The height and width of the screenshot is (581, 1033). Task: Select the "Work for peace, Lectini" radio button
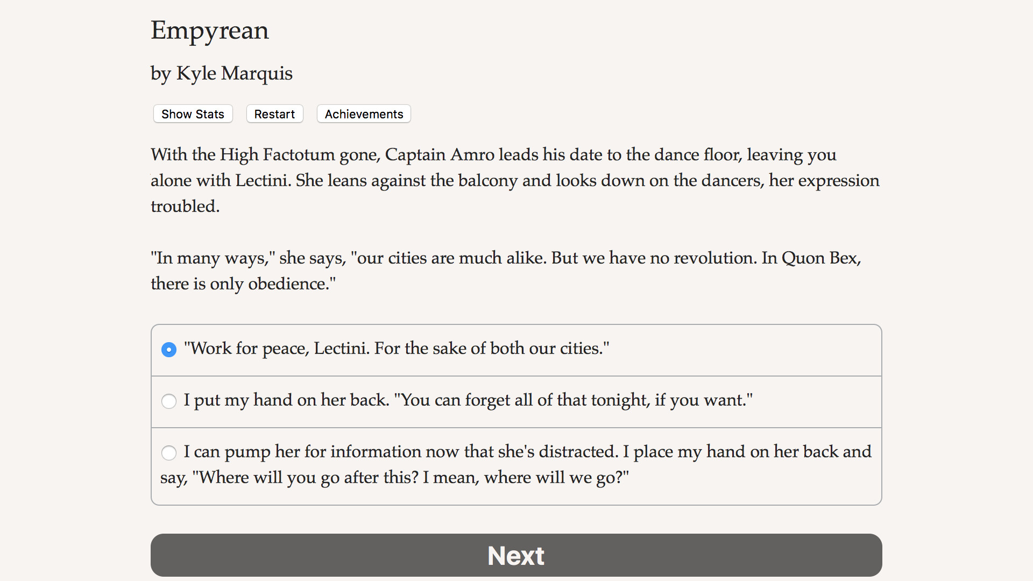169,350
